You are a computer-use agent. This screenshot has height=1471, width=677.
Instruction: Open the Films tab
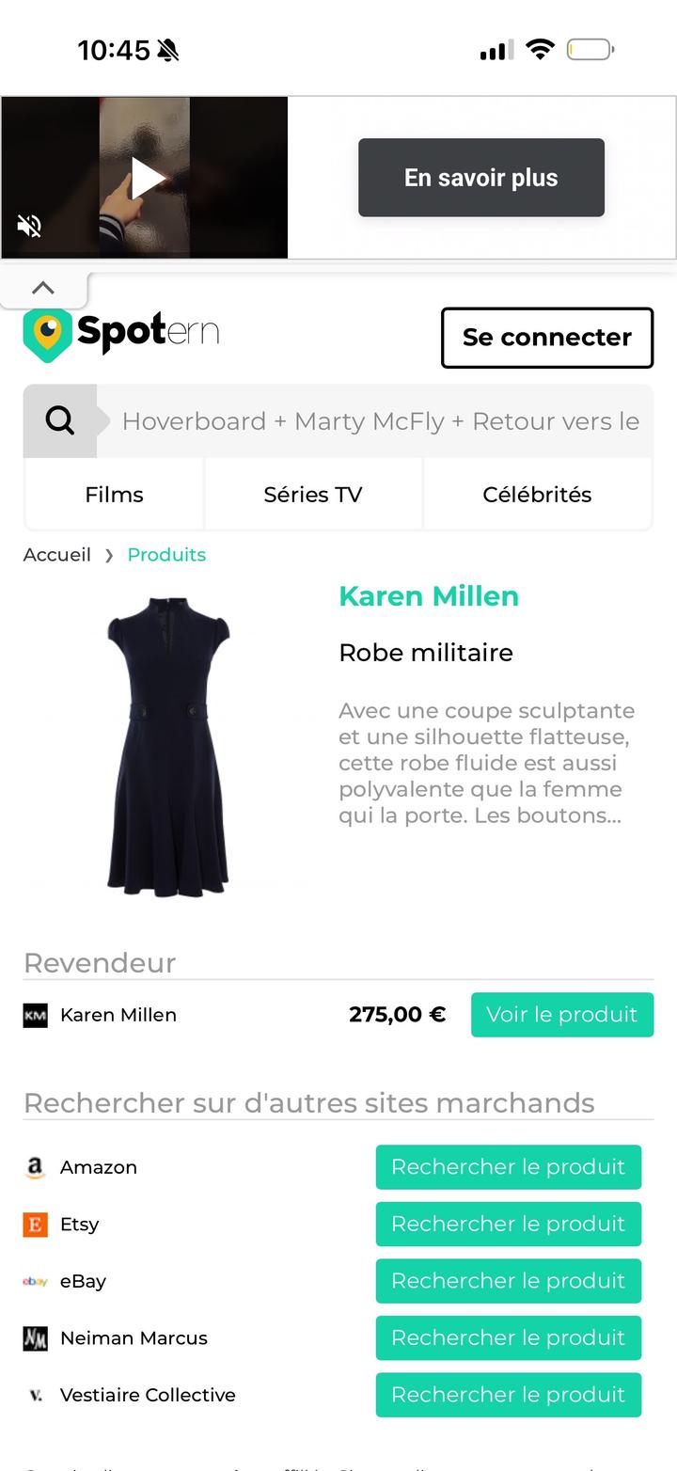[114, 495]
